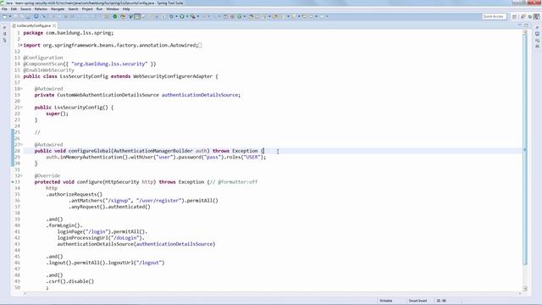Click the green Run play icon

click(x=182, y=16)
